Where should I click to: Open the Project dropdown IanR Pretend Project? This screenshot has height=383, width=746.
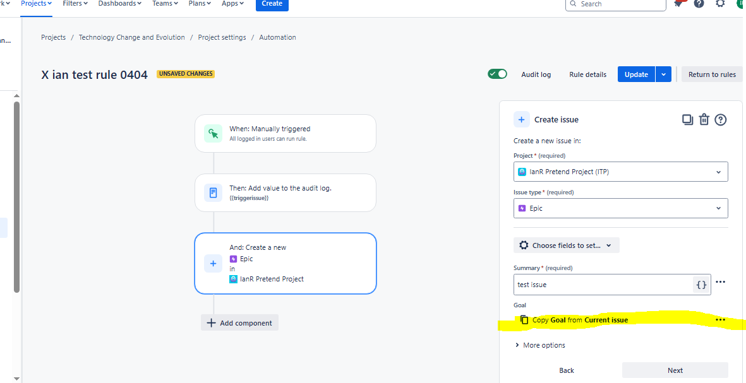pyautogui.click(x=620, y=172)
